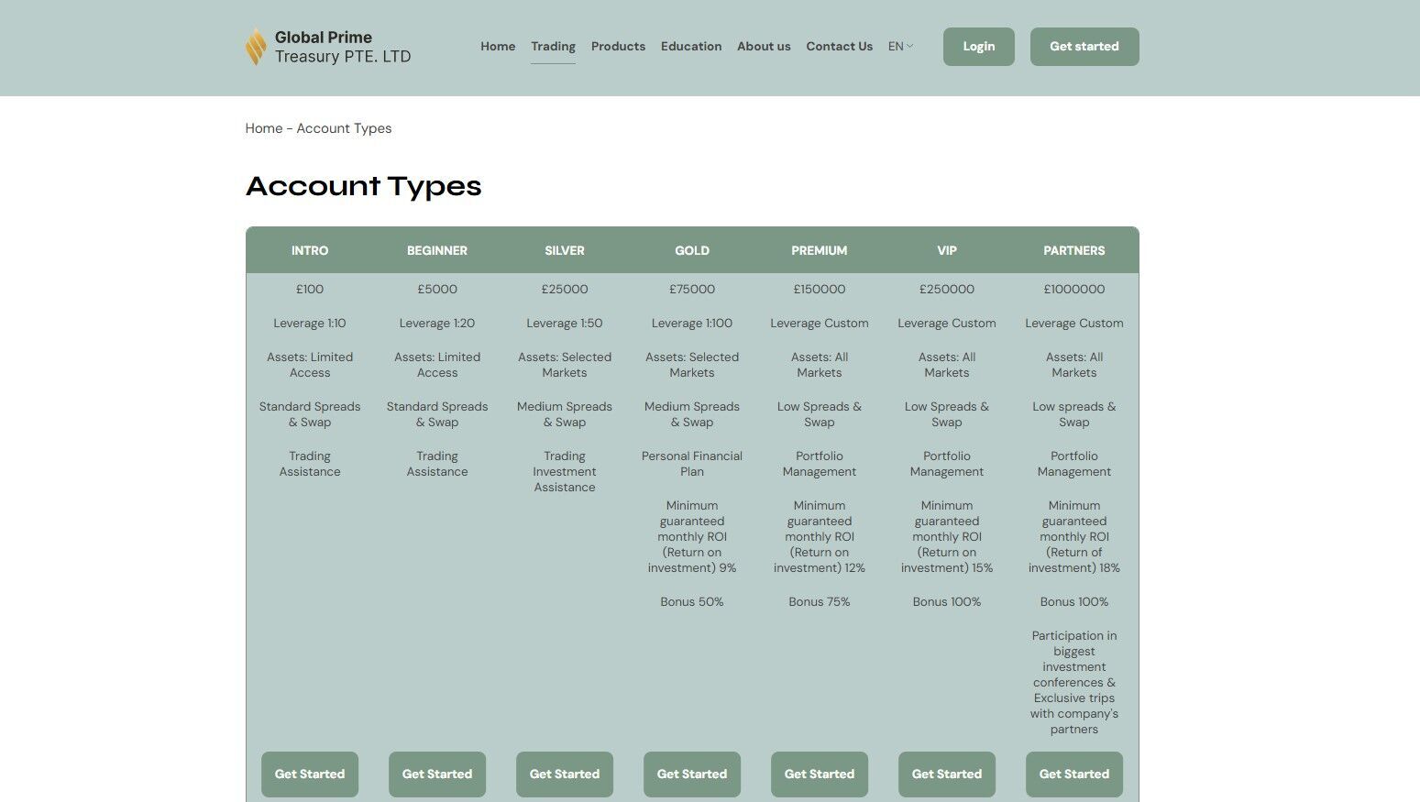
Task: Click Get Started under the PARTNERS account
Action: [1074, 775]
